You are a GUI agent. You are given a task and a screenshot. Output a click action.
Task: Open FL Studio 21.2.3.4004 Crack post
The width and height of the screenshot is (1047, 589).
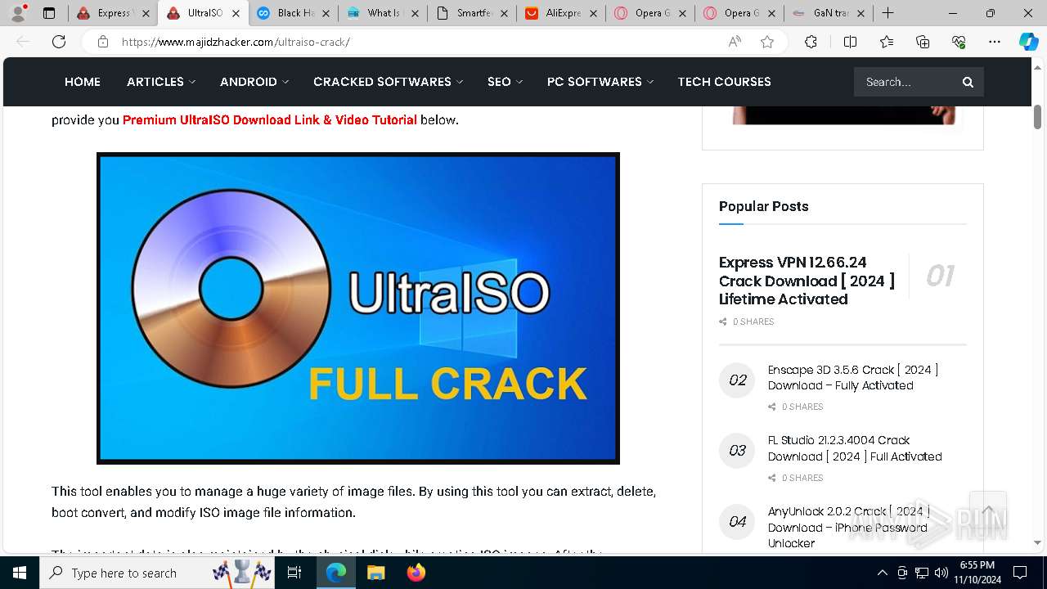[x=855, y=448]
